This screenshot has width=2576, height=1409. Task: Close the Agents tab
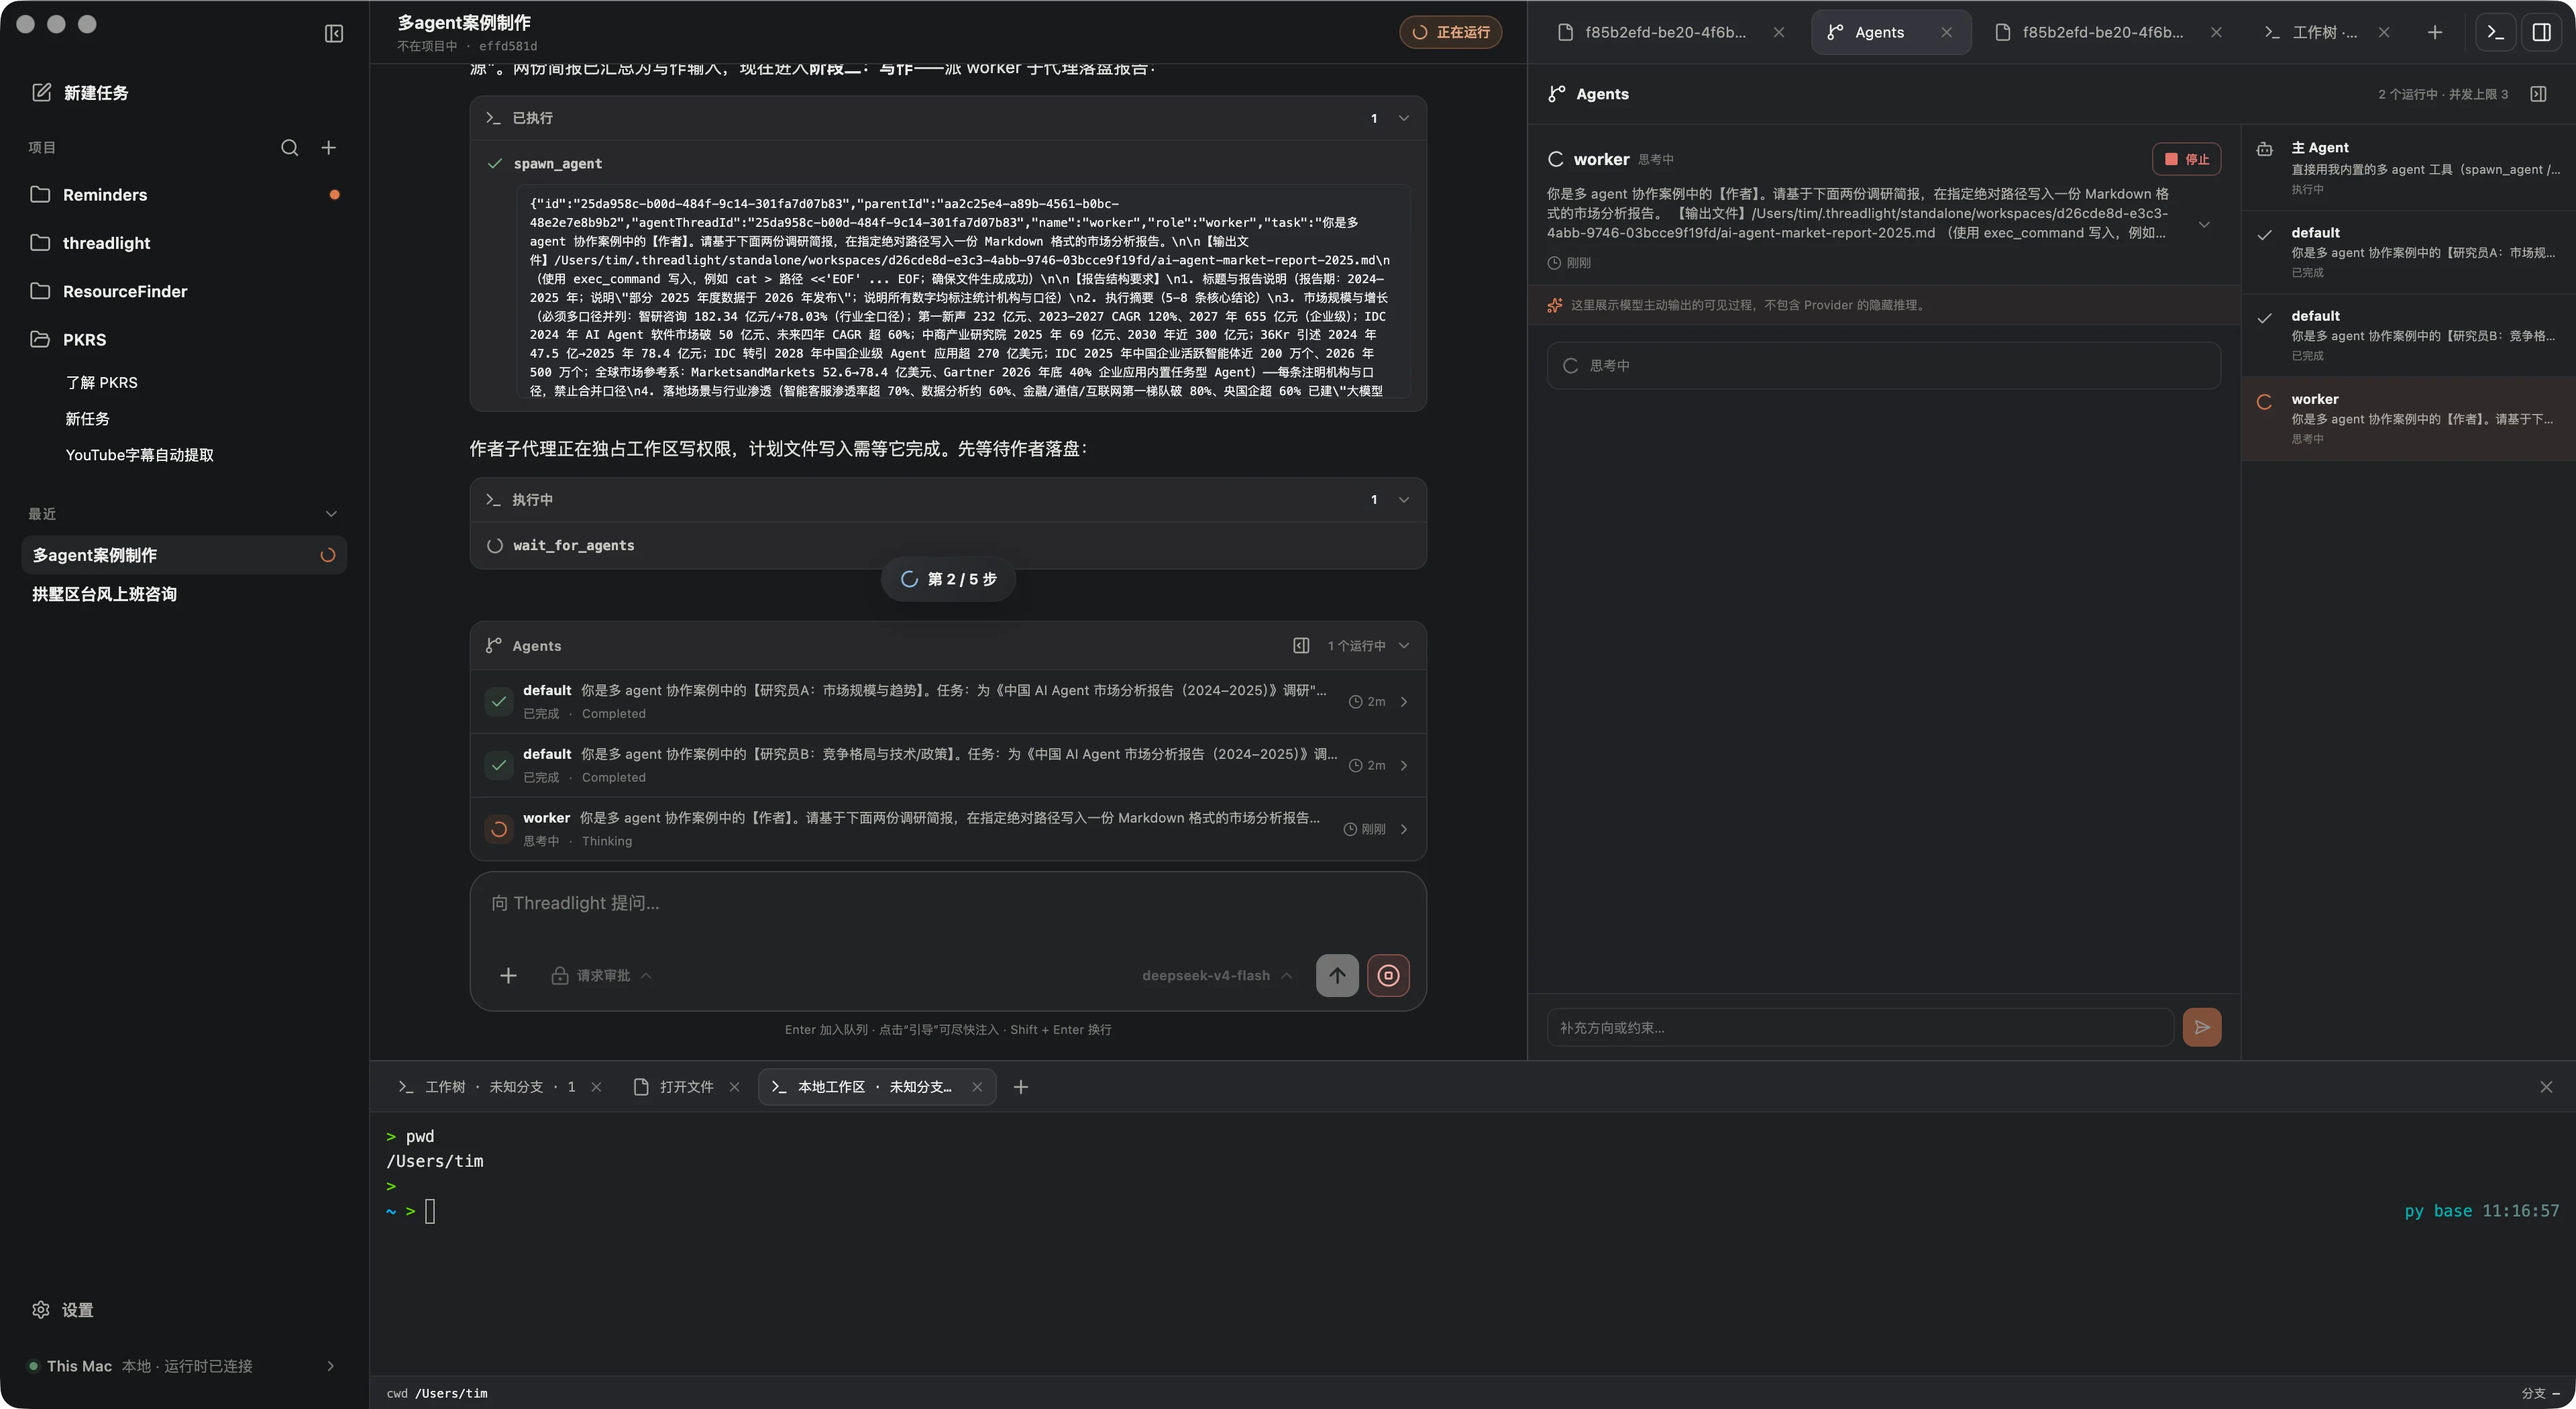[1946, 32]
